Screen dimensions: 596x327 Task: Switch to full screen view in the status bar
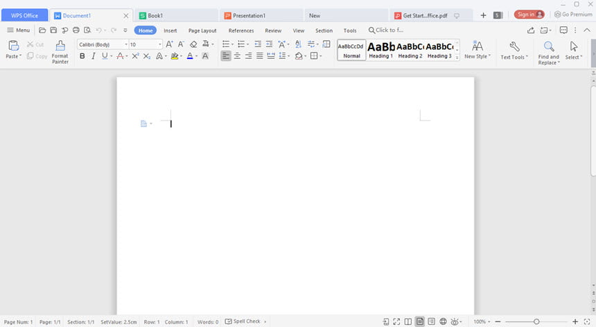coord(396,321)
